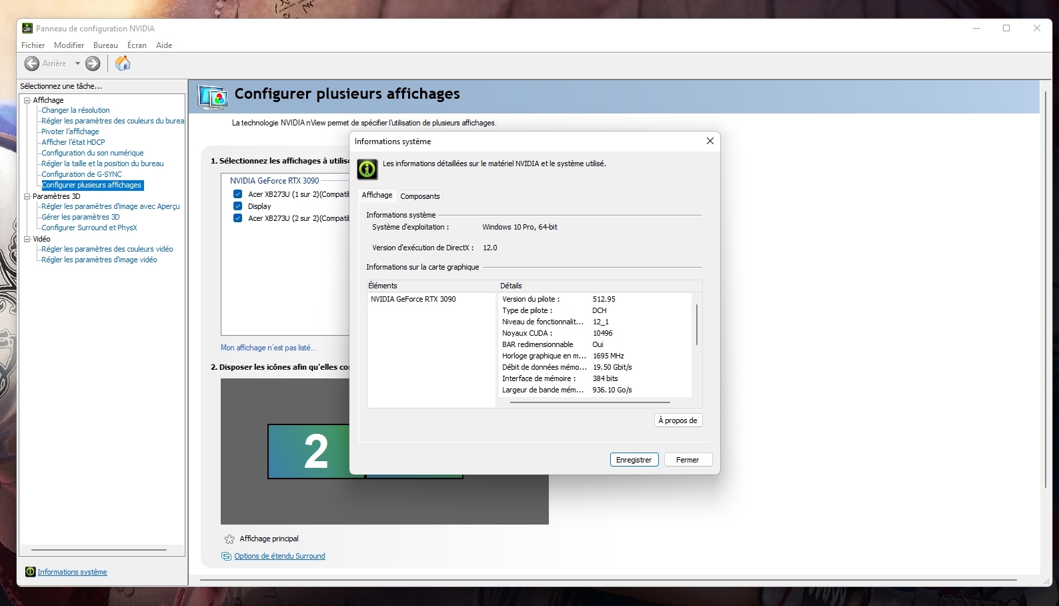Collapse the Affichage tree node
This screenshot has width=1059, height=606.
click(27, 100)
